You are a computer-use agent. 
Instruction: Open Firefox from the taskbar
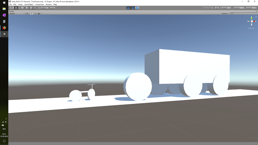(4, 28)
